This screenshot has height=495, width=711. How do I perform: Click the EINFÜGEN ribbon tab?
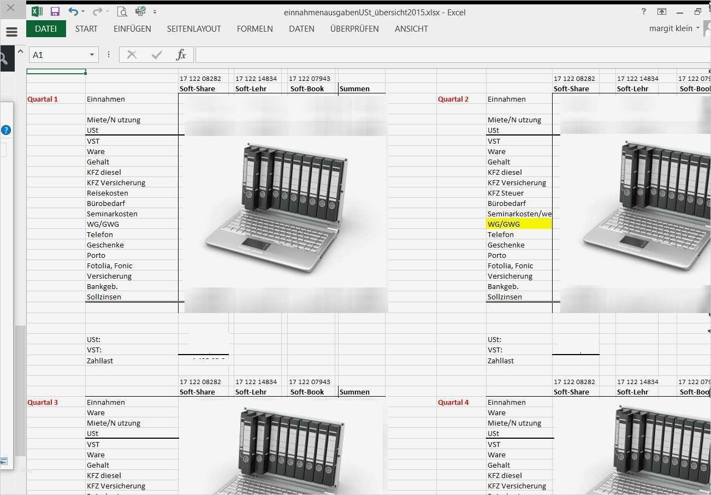(132, 29)
